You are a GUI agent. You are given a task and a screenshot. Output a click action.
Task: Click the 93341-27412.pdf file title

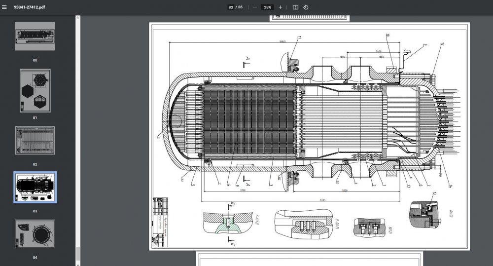click(31, 7)
